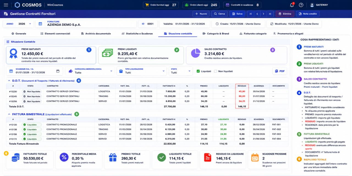
Task: Click the Premio Totale gift icon
Action: 113,157
